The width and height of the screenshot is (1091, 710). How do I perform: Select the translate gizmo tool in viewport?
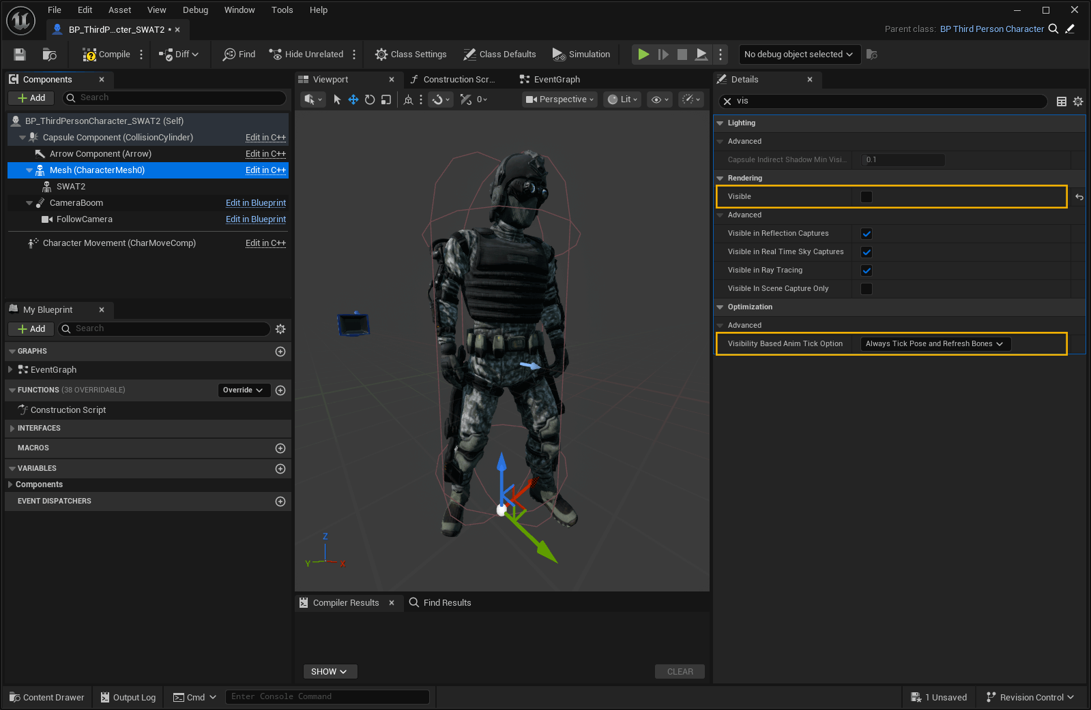[x=353, y=99]
